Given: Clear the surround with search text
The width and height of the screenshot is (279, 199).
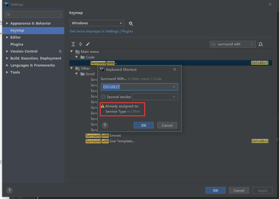Looking at the screenshot, I should (252, 44).
